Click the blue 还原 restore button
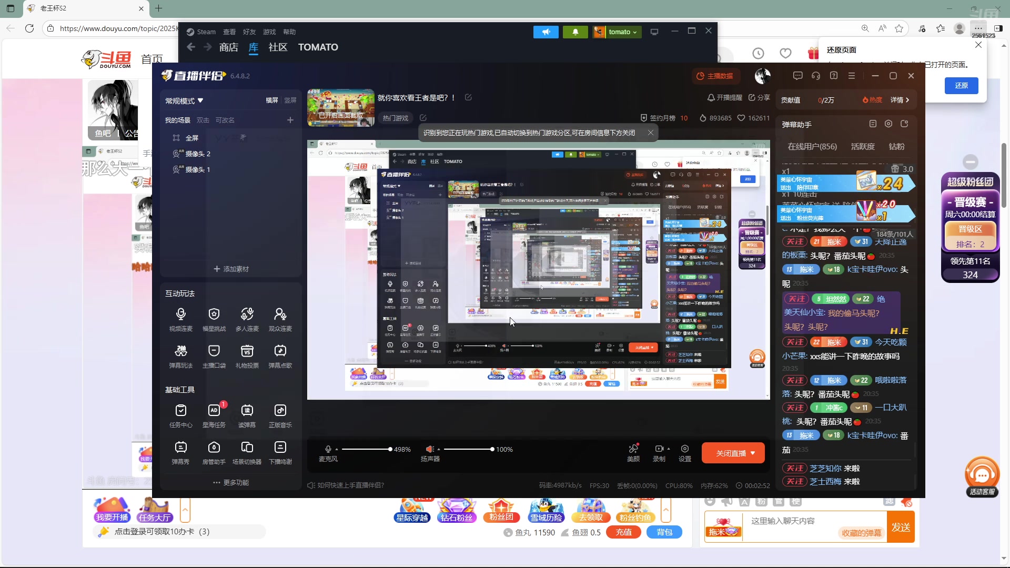1010x568 pixels. pos(962,85)
